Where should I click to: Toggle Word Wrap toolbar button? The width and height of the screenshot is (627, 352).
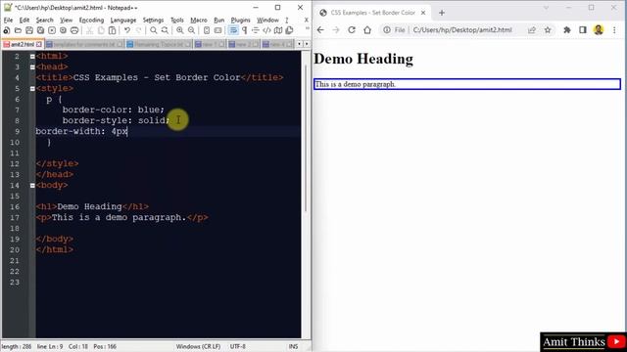(233, 30)
